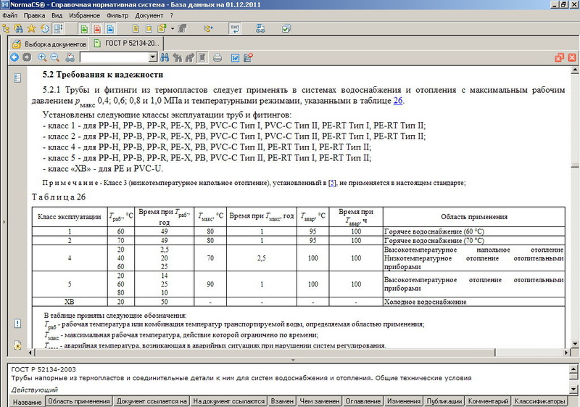Open the Область применения bottom tab
This screenshot has height=407, width=580.
click(80, 401)
